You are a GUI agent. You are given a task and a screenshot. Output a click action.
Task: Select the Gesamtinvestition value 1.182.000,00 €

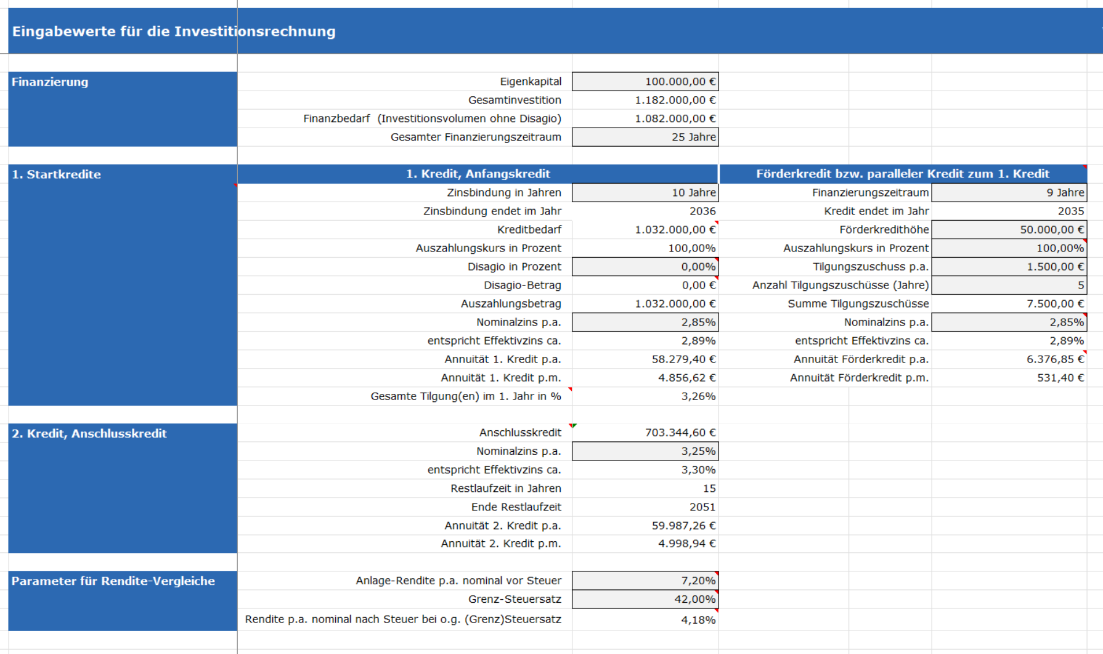[x=675, y=100]
